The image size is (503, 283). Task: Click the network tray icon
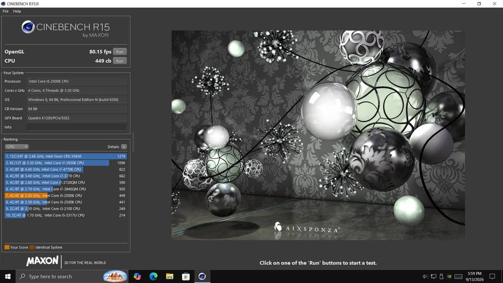click(x=433, y=276)
